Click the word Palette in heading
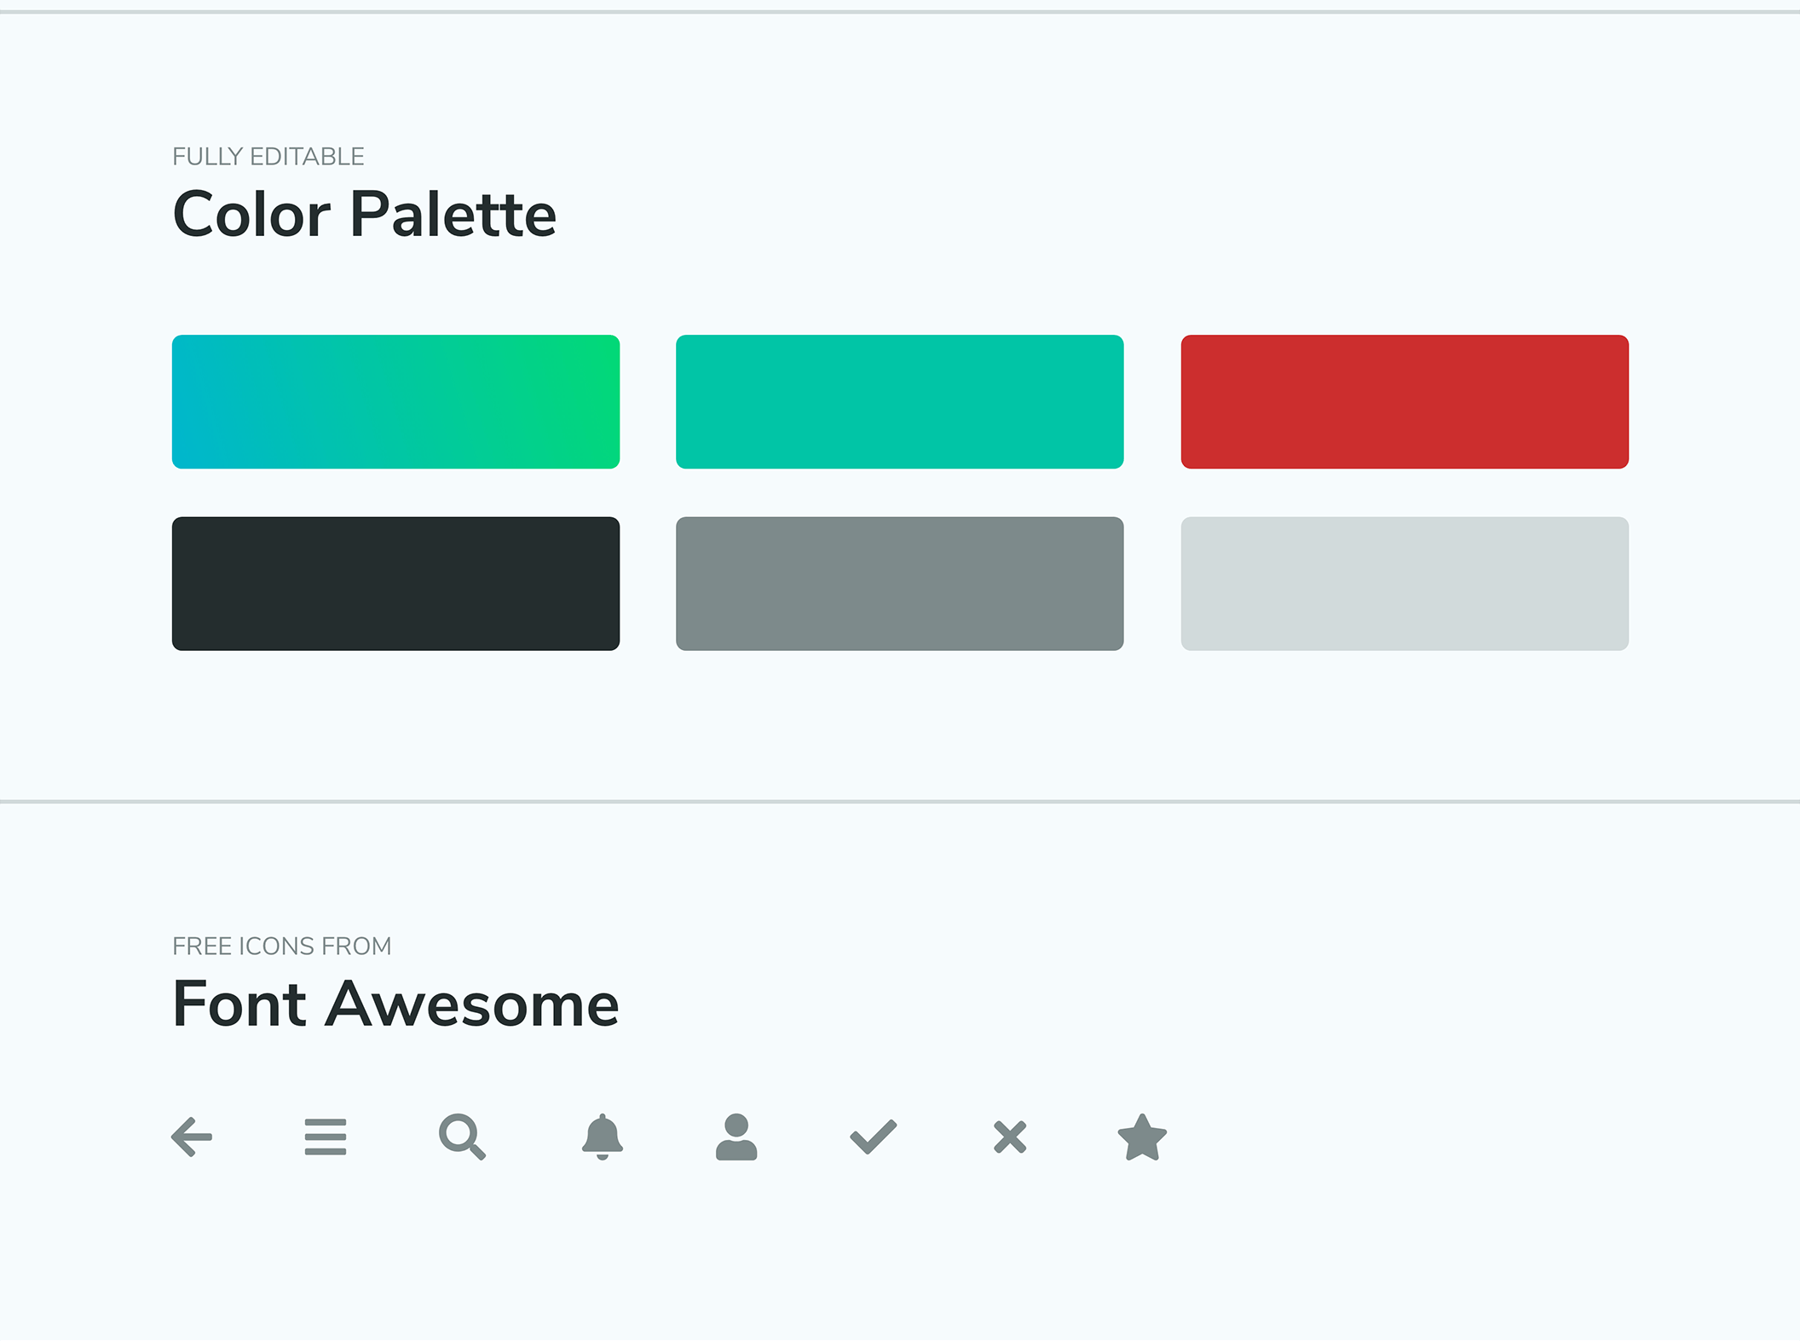 (453, 214)
